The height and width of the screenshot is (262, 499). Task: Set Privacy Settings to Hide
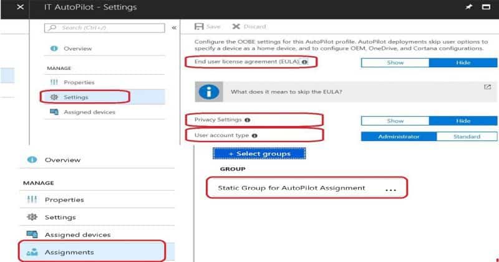pos(463,121)
